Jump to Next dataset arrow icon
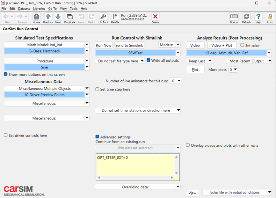This screenshot has height=198, width=276. point(58,17)
